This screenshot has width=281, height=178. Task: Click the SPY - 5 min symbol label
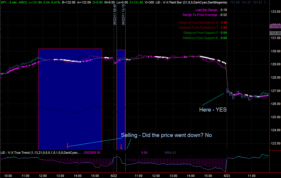point(9,3)
